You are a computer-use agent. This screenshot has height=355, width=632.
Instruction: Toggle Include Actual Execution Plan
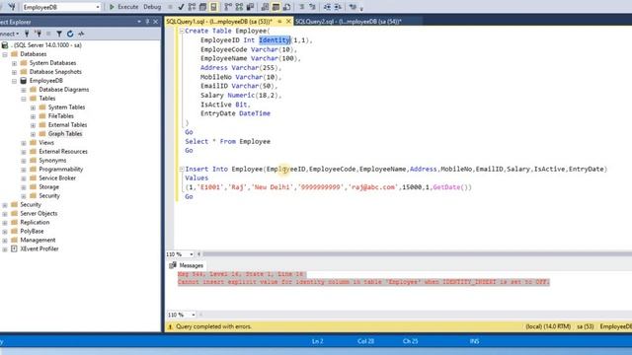[x=228, y=7]
